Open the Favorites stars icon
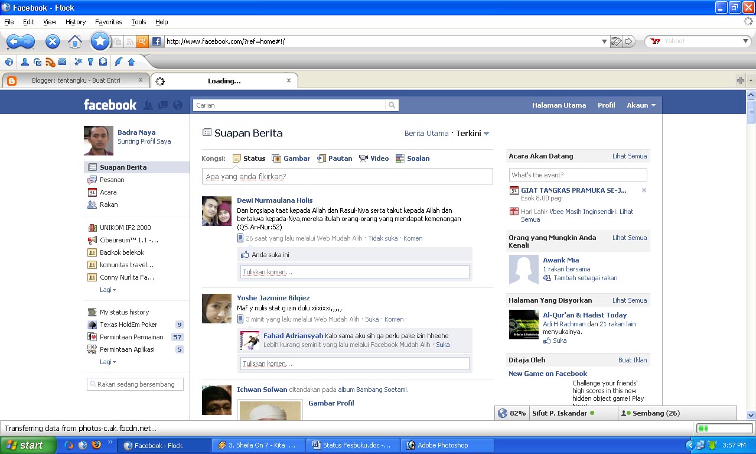 [x=78, y=61]
